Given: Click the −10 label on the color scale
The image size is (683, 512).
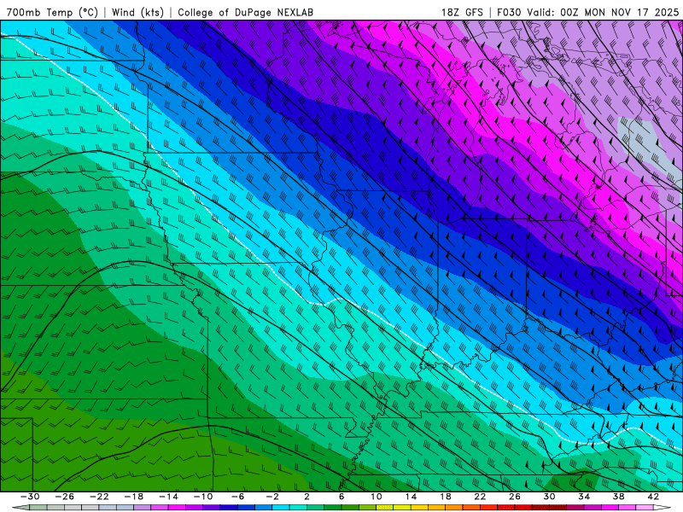Looking at the screenshot, I should tap(203, 497).
